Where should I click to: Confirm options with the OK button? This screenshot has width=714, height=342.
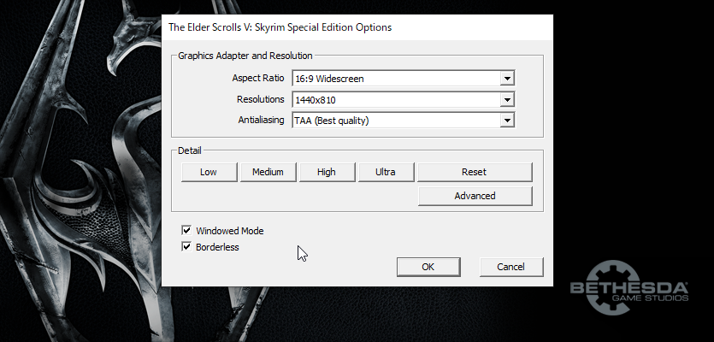click(x=428, y=267)
